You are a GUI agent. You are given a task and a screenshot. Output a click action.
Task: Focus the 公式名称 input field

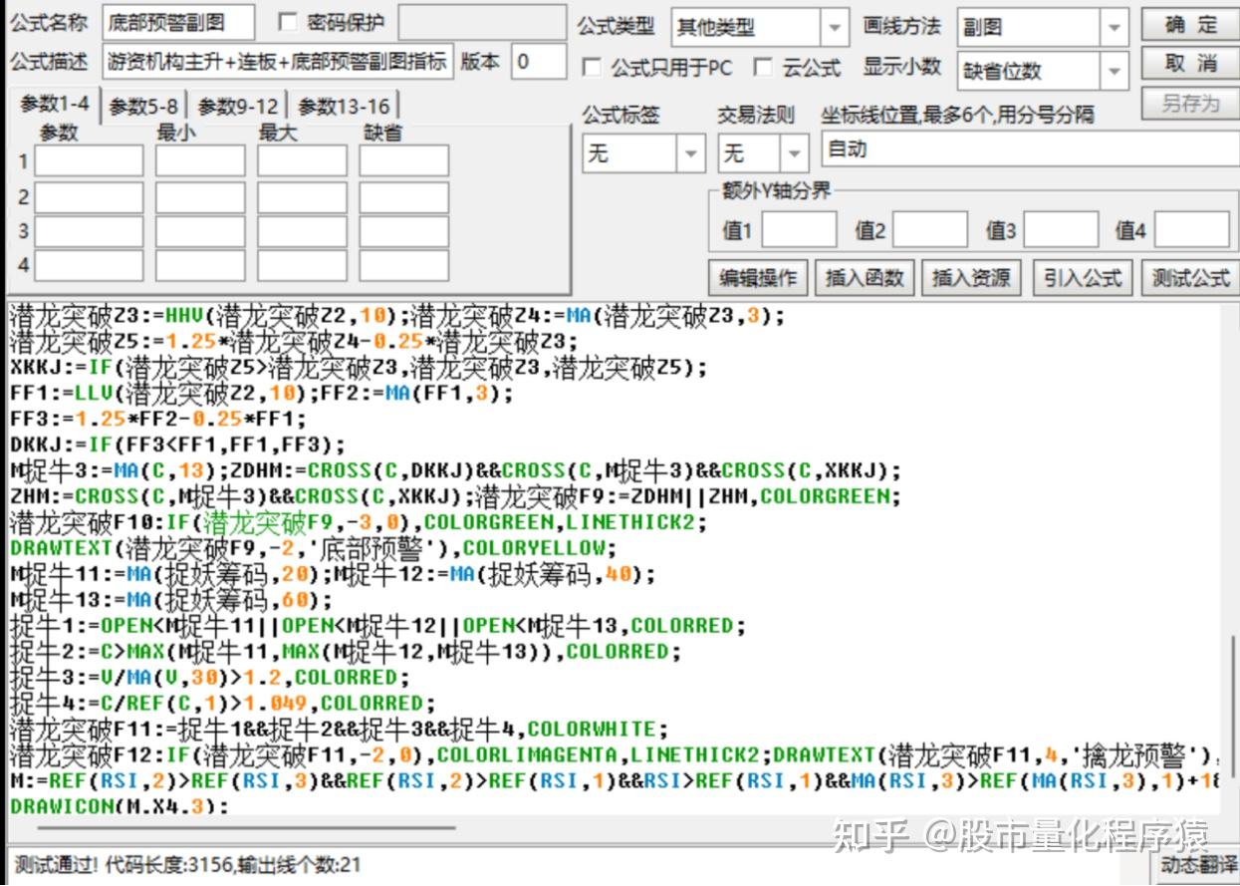click(x=178, y=22)
